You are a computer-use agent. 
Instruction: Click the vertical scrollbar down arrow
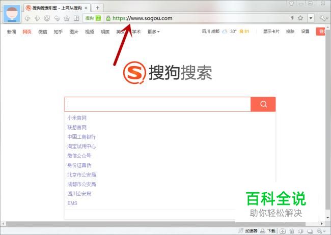328,218
